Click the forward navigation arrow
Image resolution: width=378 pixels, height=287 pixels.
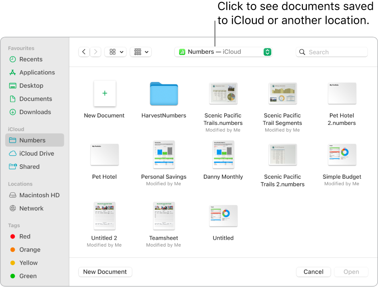coord(95,52)
